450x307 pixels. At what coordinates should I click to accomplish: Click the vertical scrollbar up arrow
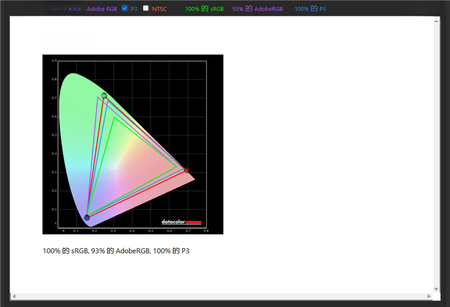coord(436,21)
